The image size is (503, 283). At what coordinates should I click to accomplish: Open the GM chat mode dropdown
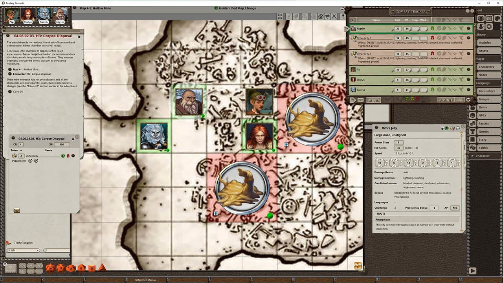37,250
